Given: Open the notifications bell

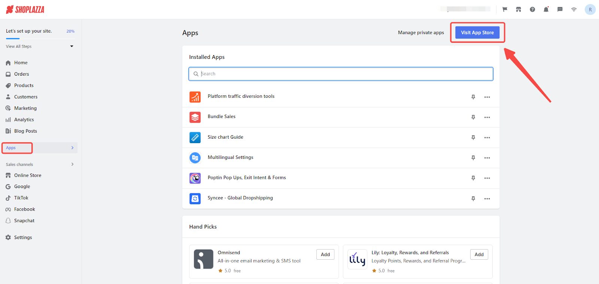Looking at the screenshot, I should point(546,9).
